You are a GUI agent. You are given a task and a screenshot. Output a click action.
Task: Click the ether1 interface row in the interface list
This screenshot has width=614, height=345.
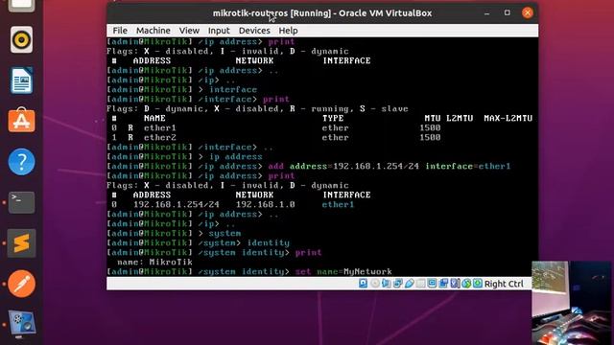click(x=276, y=127)
